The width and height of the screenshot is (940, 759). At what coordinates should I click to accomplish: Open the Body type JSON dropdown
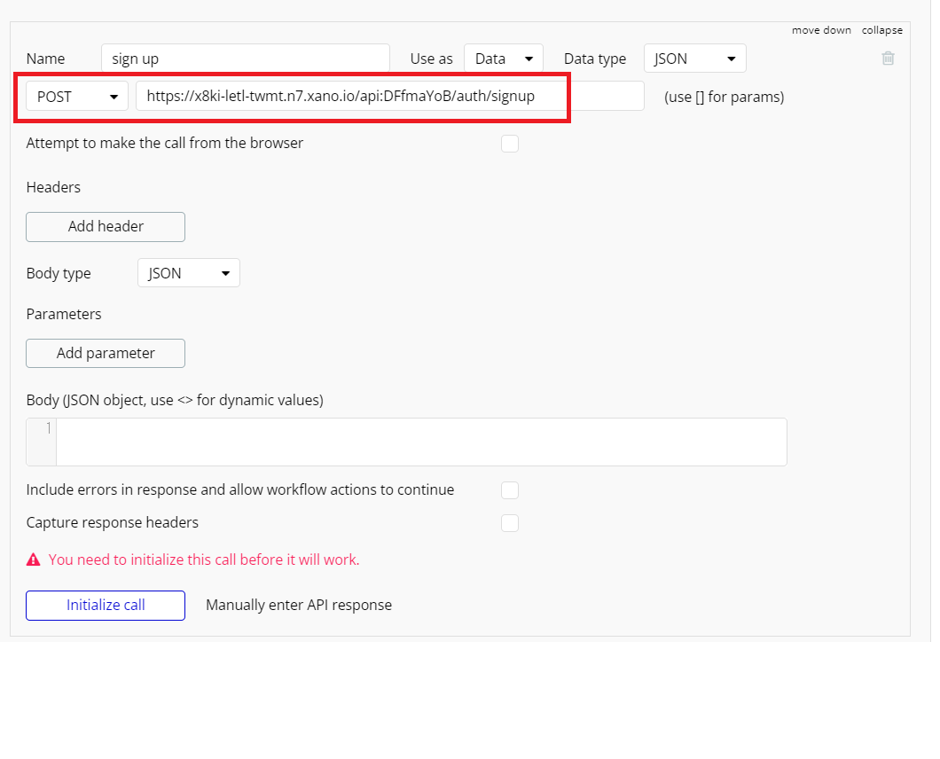189,273
